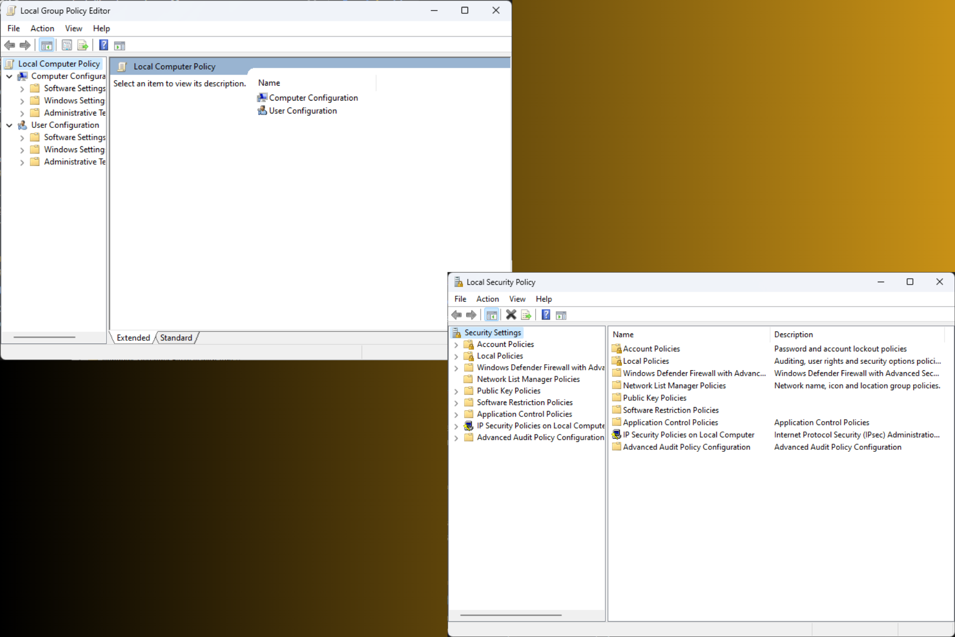This screenshot has height=637, width=955.
Task: Open View menu in Local Security Policy
Action: [517, 299]
